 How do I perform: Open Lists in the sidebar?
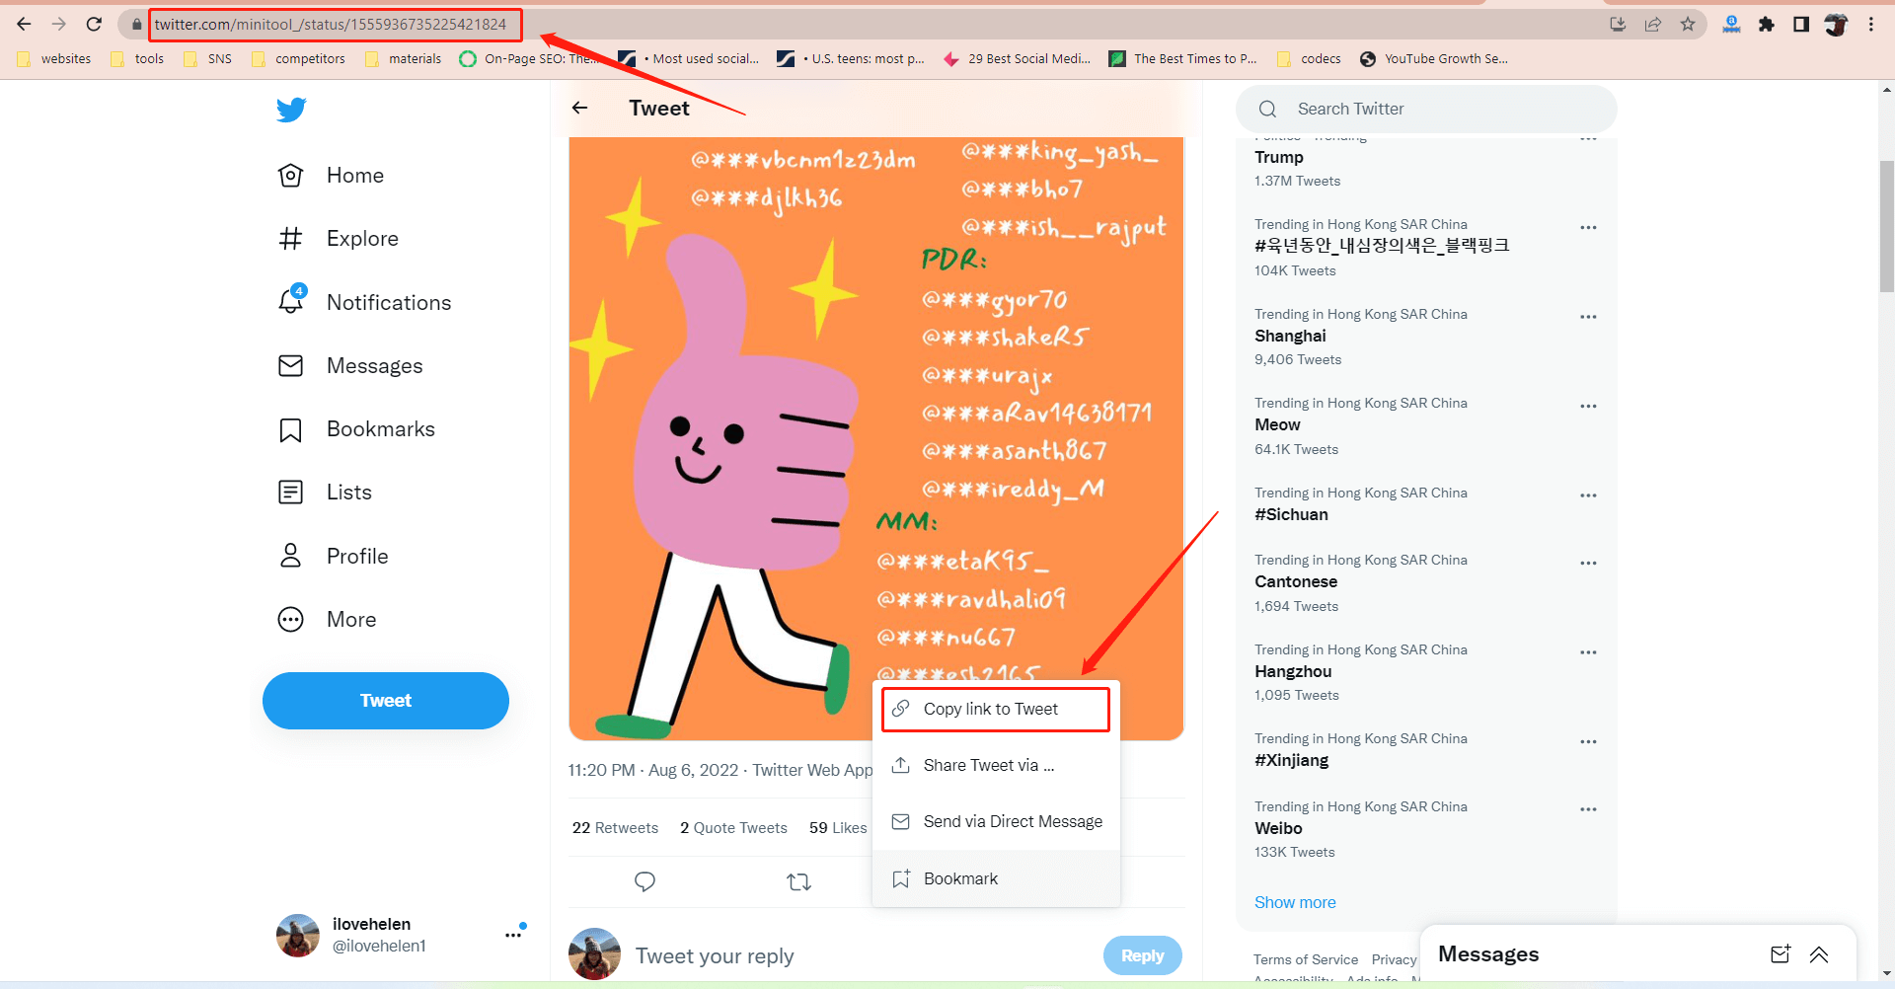[326, 493]
